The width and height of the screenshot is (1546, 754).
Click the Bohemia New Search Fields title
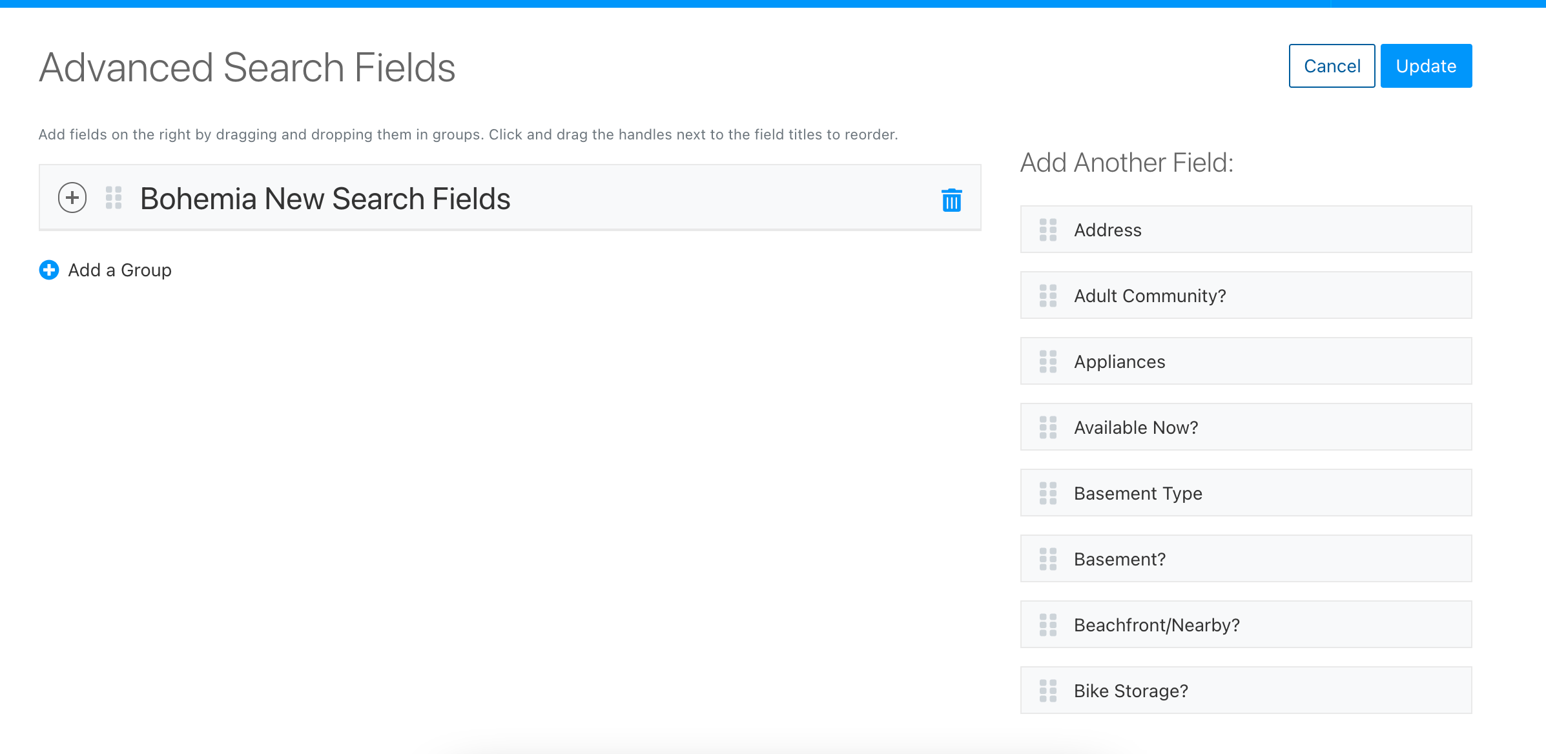click(x=325, y=199)
